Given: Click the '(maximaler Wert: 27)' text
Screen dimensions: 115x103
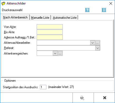Looking at the screenshot, I should (x=61, y=87).
